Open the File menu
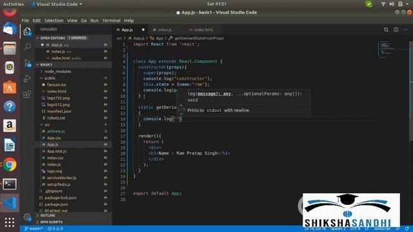This screenshot has width=413, height=232. 25,21
